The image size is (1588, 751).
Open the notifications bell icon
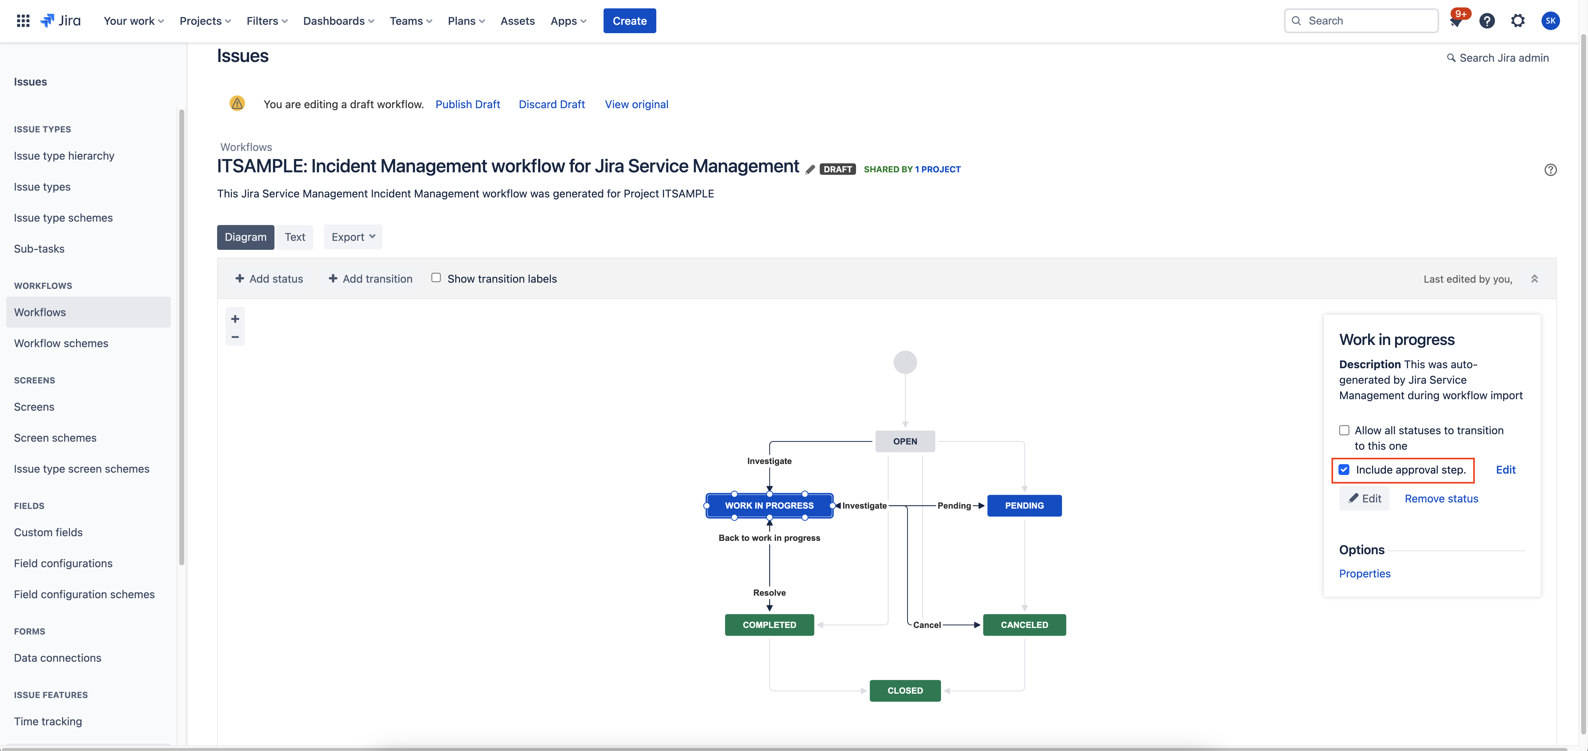1456,22
